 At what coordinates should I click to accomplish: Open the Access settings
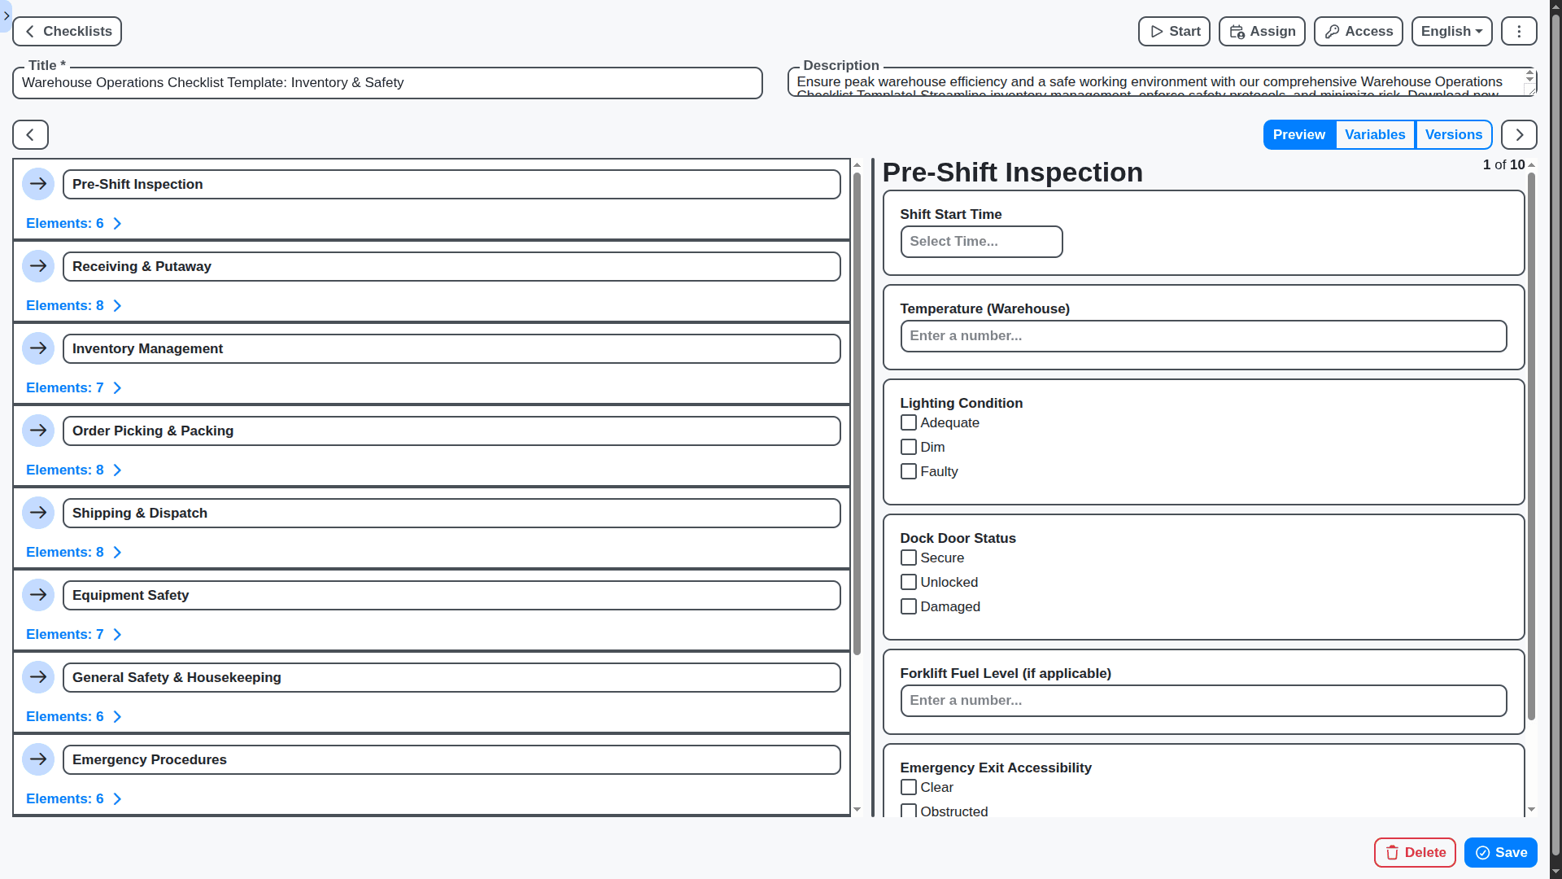tap(1357, 31)
